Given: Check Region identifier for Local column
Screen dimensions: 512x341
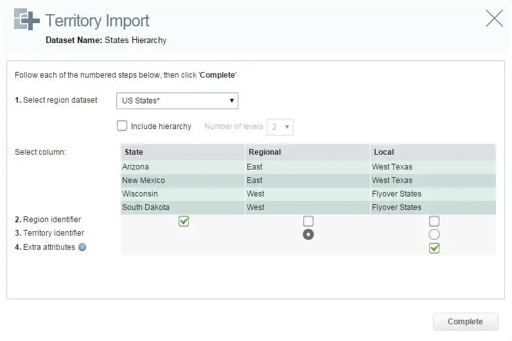Looking at the screenshot, I should [434, 221].
